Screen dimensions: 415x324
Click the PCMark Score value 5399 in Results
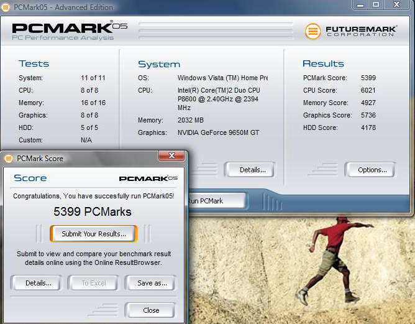[368, 78]
